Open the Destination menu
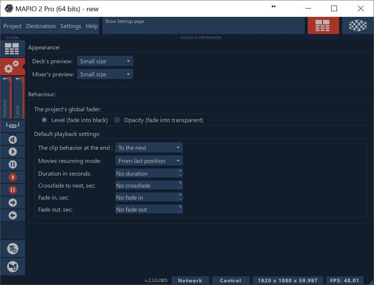This screenshot has height=285, width=374. (x=41, y=26)
